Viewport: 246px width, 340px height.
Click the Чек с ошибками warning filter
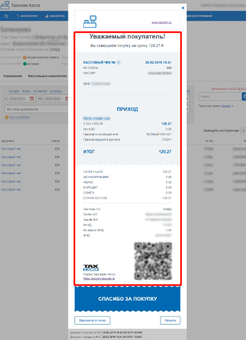point(17,118)
